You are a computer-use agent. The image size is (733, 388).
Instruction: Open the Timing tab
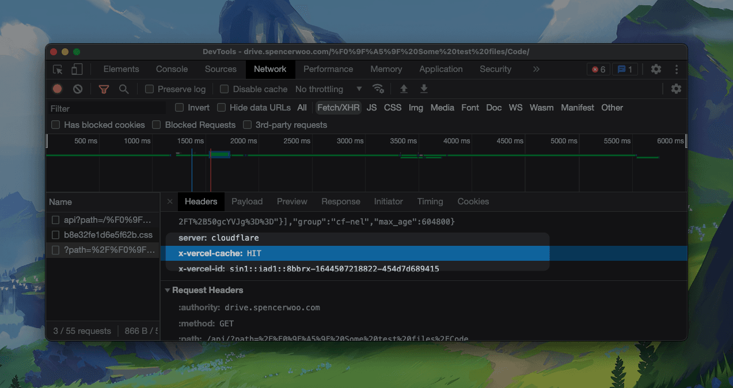point(430,201)
